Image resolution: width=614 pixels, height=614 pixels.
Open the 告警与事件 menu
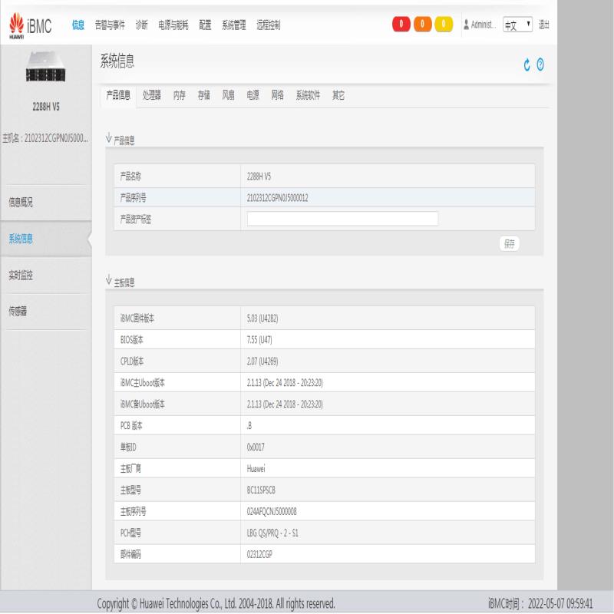coord(110,25)
